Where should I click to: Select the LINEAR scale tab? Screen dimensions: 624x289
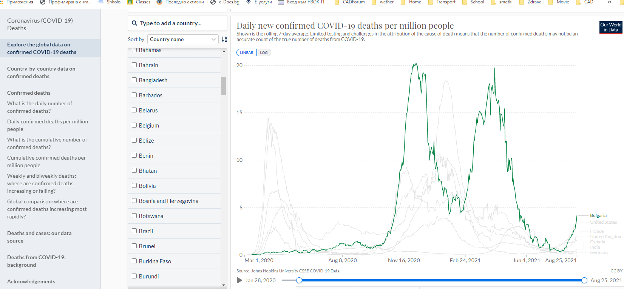coord(247,53)
